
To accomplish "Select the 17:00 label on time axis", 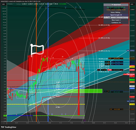I will click(x=49, y=123).
